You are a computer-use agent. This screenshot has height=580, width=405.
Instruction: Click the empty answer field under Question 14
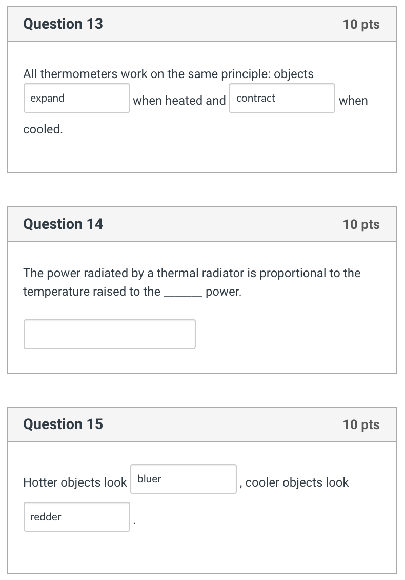tap(109, 334)
